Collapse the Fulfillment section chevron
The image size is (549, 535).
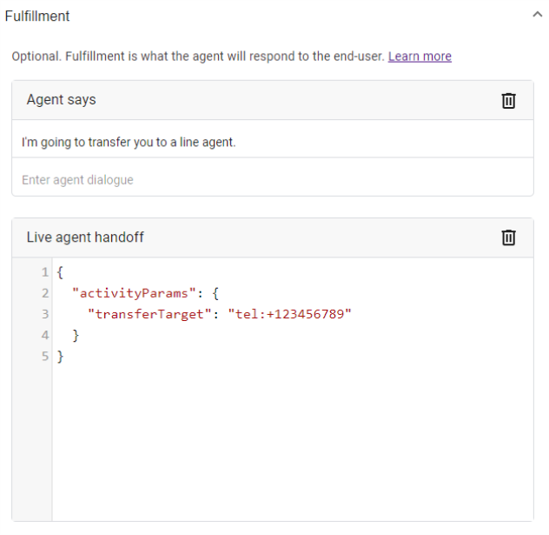(537, 15)
